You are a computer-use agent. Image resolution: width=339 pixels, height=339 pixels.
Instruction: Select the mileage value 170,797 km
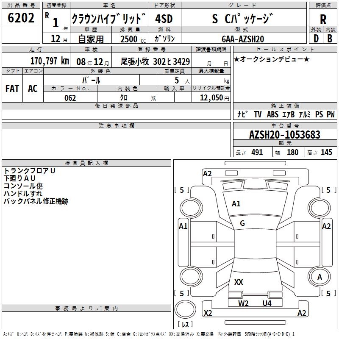coord(50,61)
